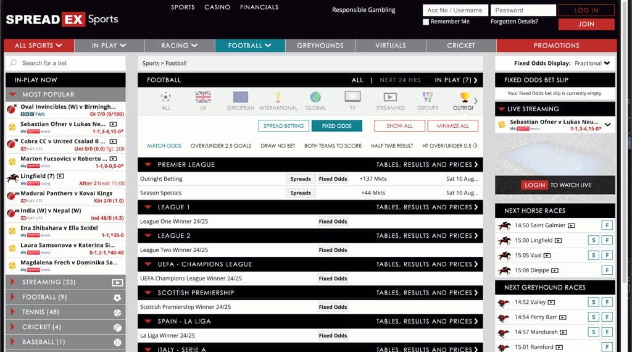Open Fixed Odds Display Fractional dropdown
Screen dimensions: 632x352
click(x=592, y=64)
